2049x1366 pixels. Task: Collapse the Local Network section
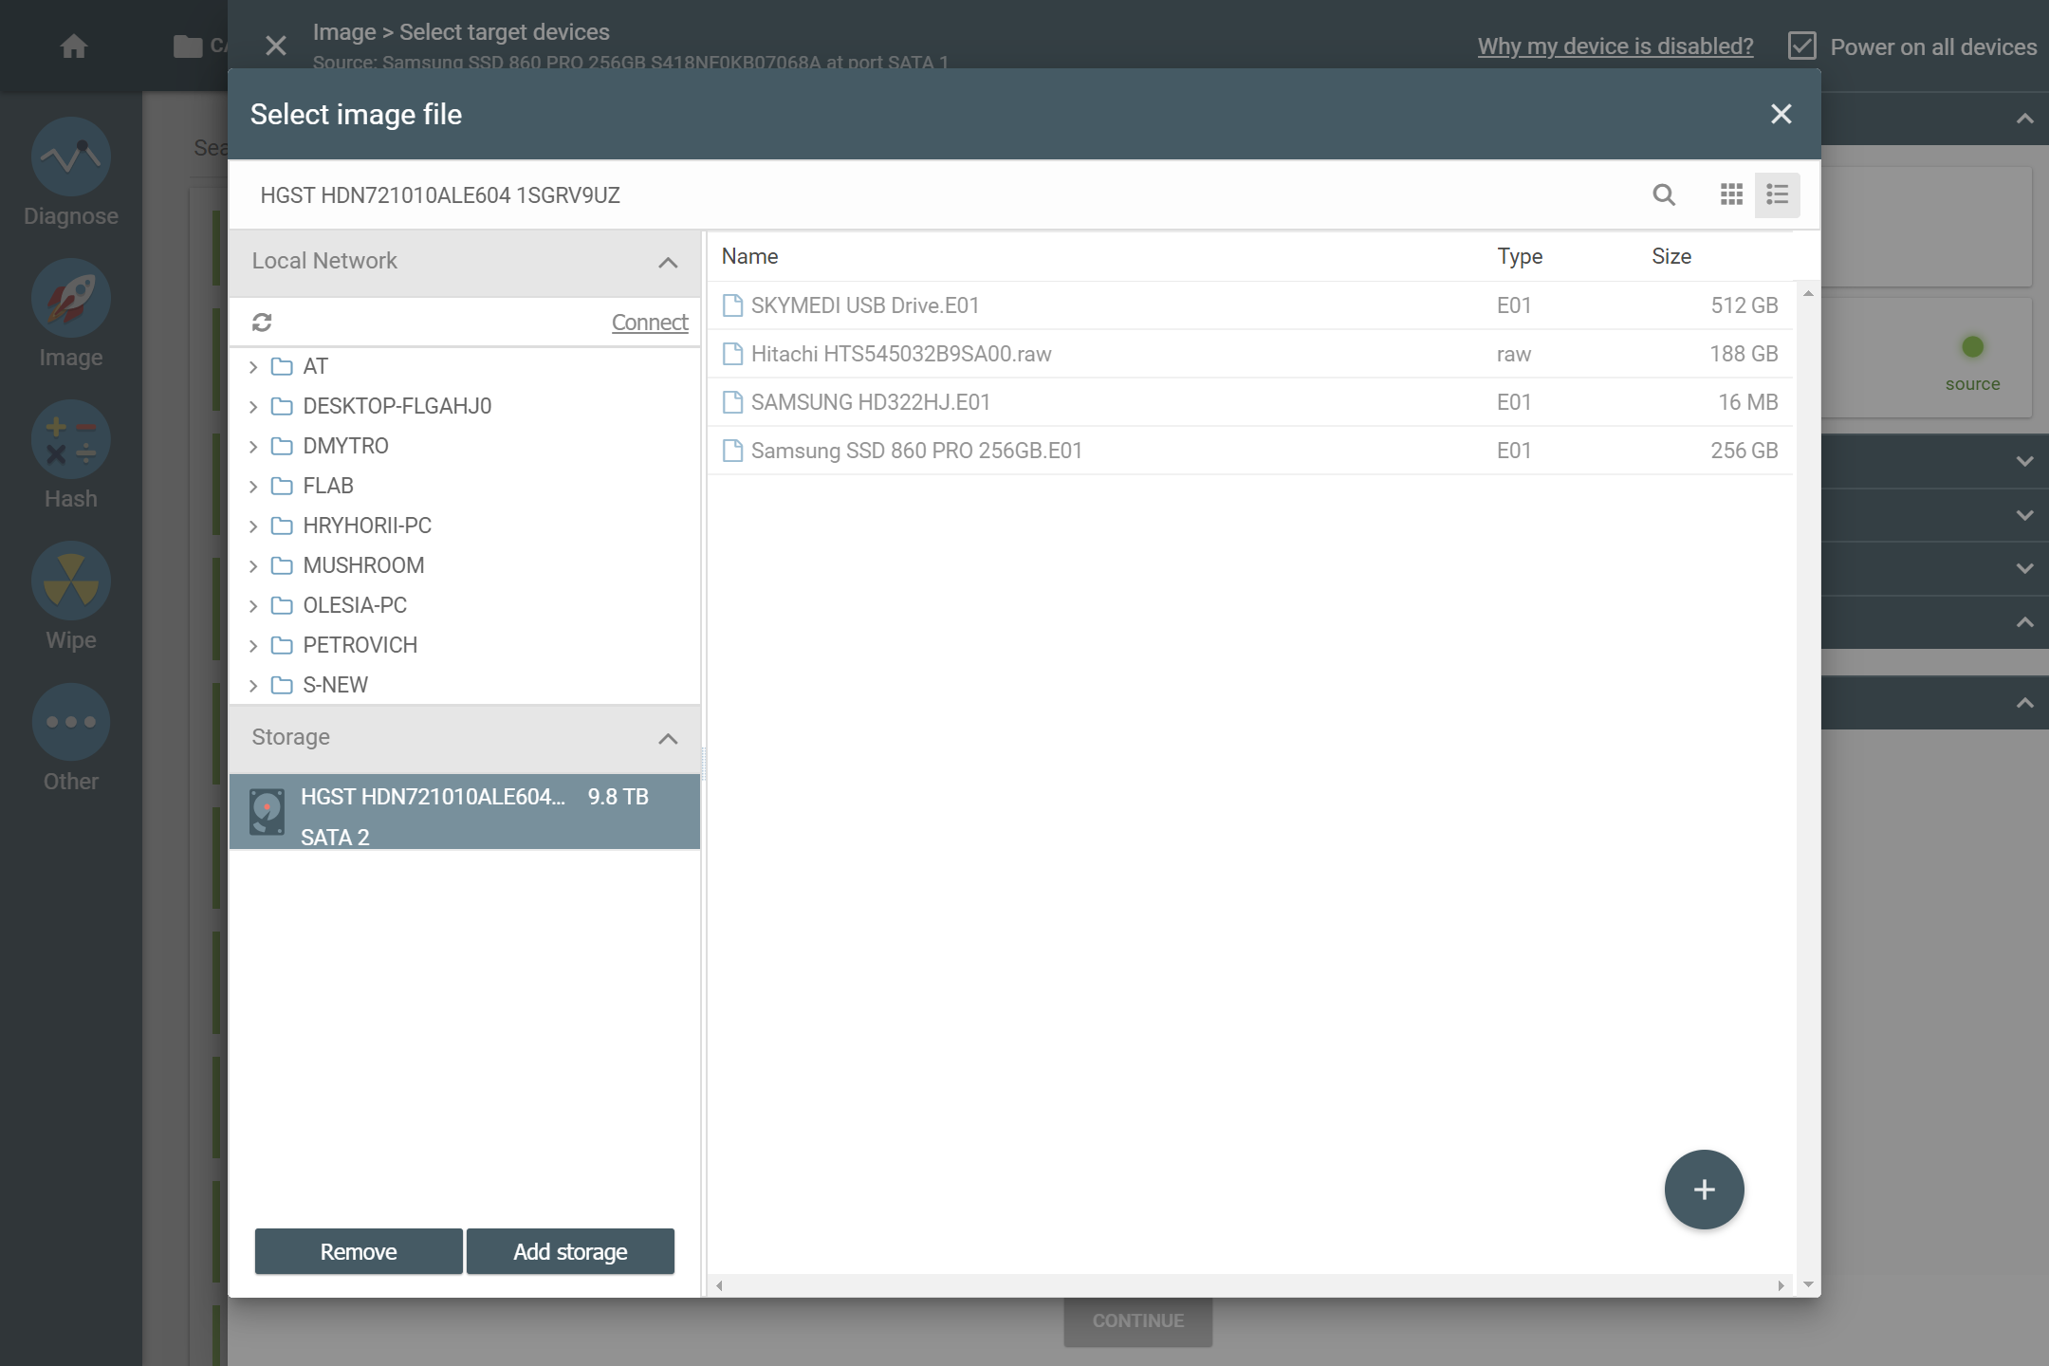click(668, 263)
